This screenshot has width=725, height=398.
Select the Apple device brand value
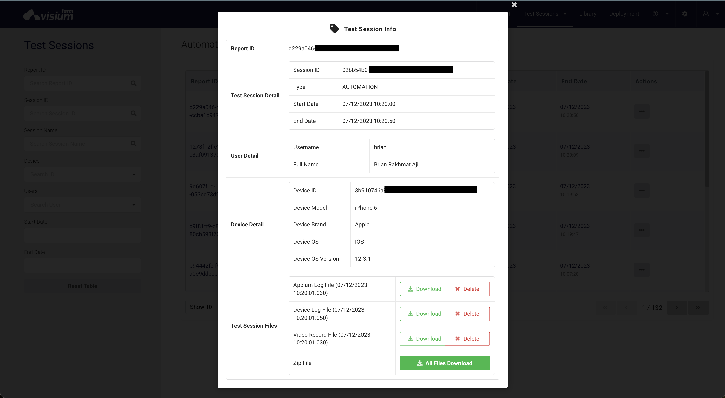coord(362,225)
